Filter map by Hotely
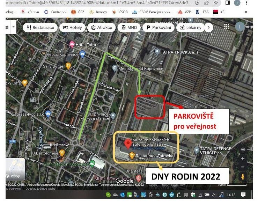The width and height of the screenshot is (258, 205). [73, 28]
